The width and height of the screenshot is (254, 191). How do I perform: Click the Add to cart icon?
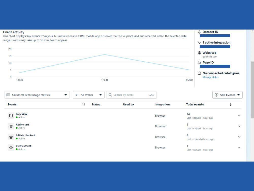point(11,126)
